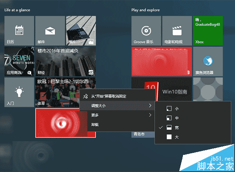This screenshot has width=235, height=172.
Task: Expand the 调整大小 chevron arrow
Action: tap(150, 106)
